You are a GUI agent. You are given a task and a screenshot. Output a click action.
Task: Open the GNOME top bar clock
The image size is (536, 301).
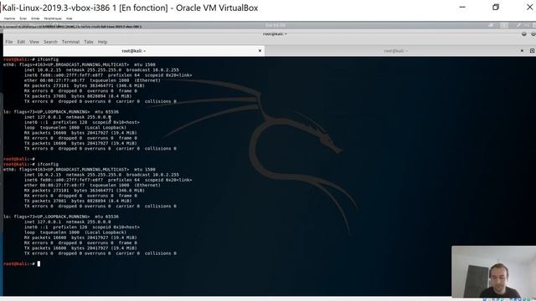pyautogui.click(x=276, y=25)
